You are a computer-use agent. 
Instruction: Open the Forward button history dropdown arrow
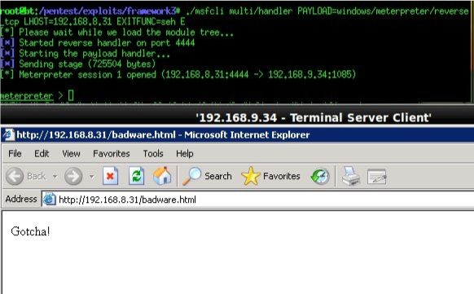pos(91,176)
